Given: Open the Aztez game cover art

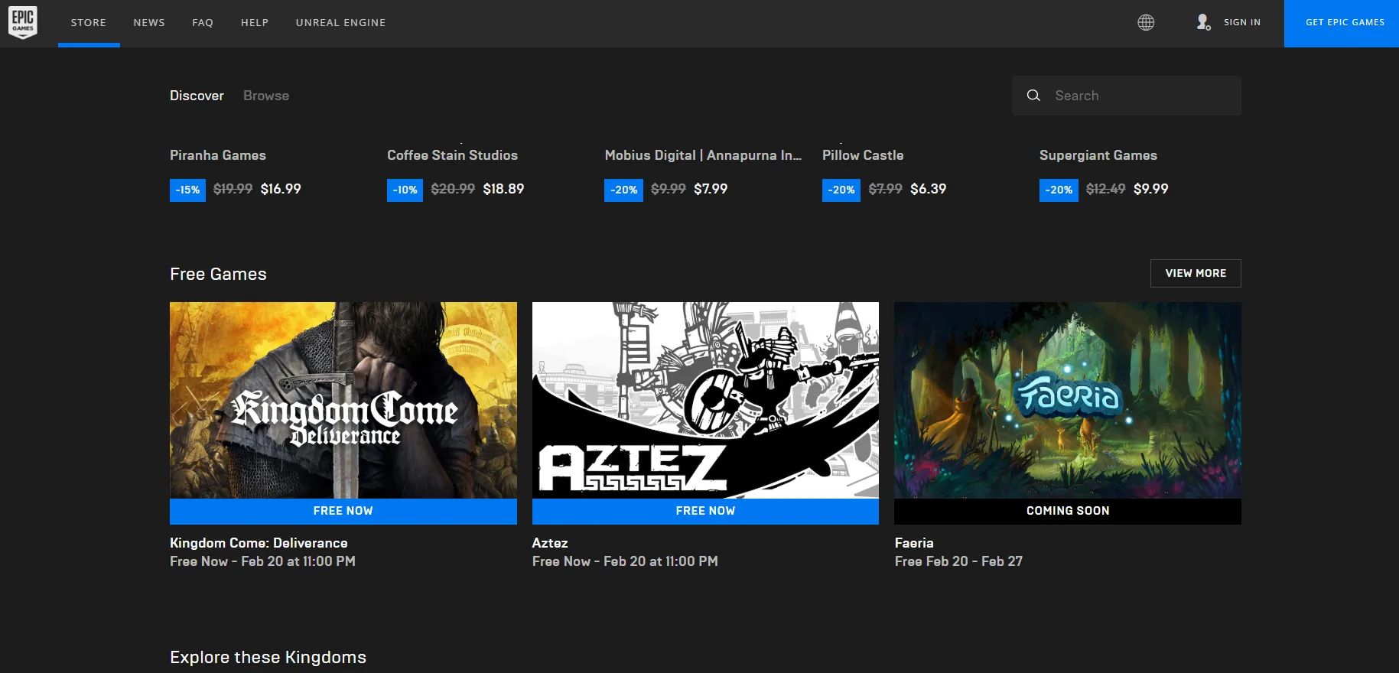Looking at the screenshot, I should (705, 400).
